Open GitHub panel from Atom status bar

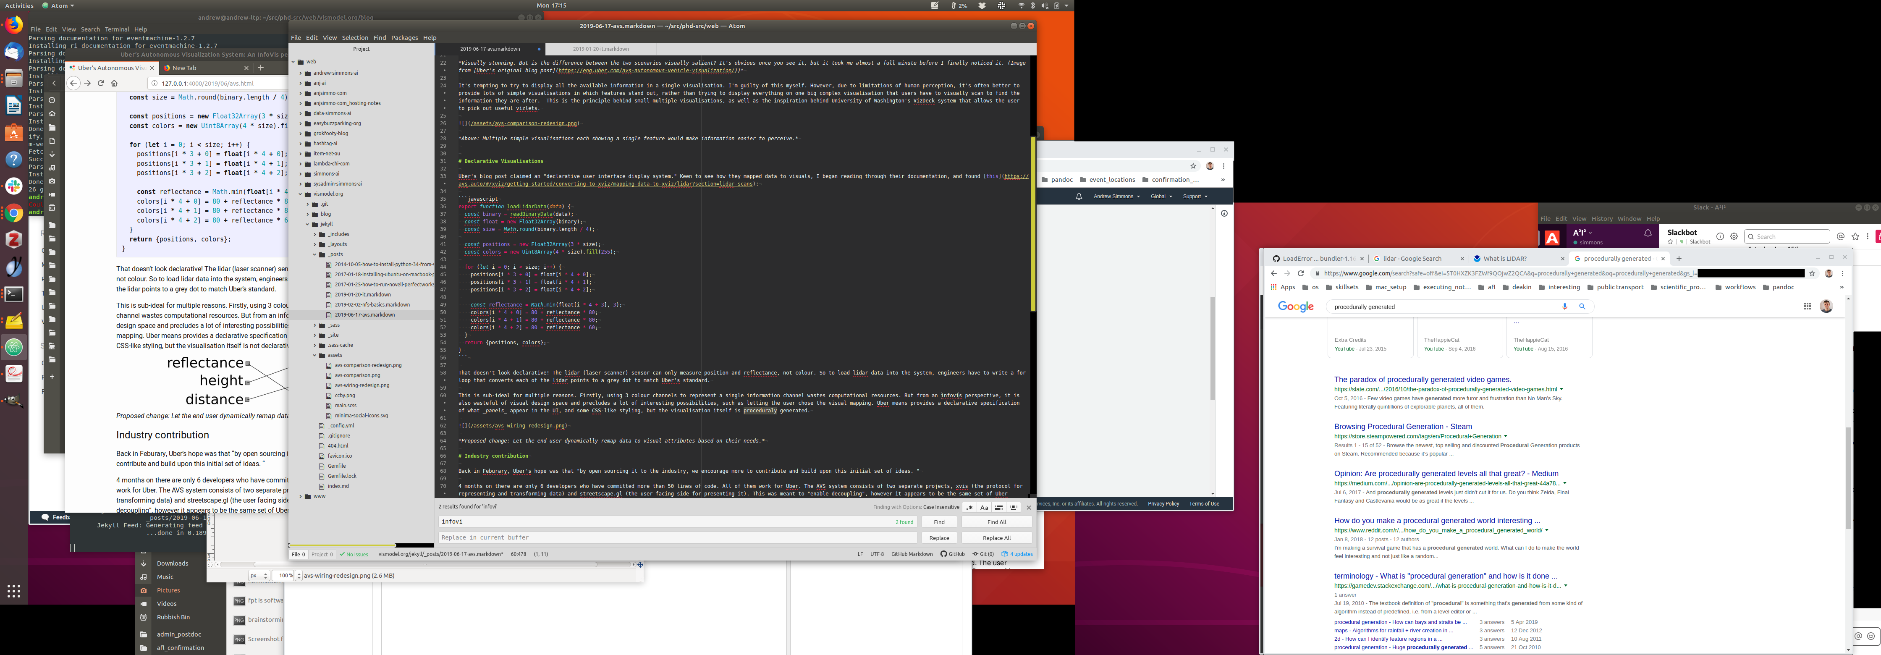coord(953,554)
